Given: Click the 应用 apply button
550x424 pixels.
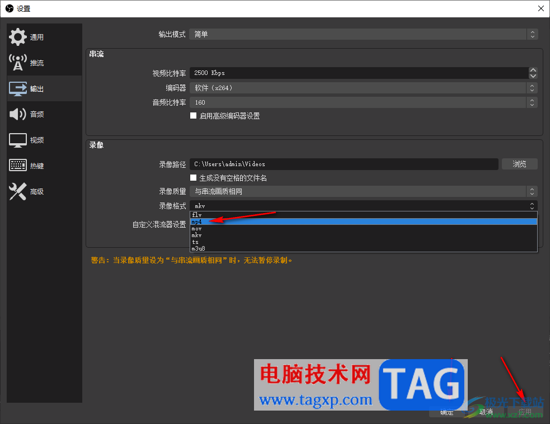Looking at the screenshot, I should (x=525, y=412).
